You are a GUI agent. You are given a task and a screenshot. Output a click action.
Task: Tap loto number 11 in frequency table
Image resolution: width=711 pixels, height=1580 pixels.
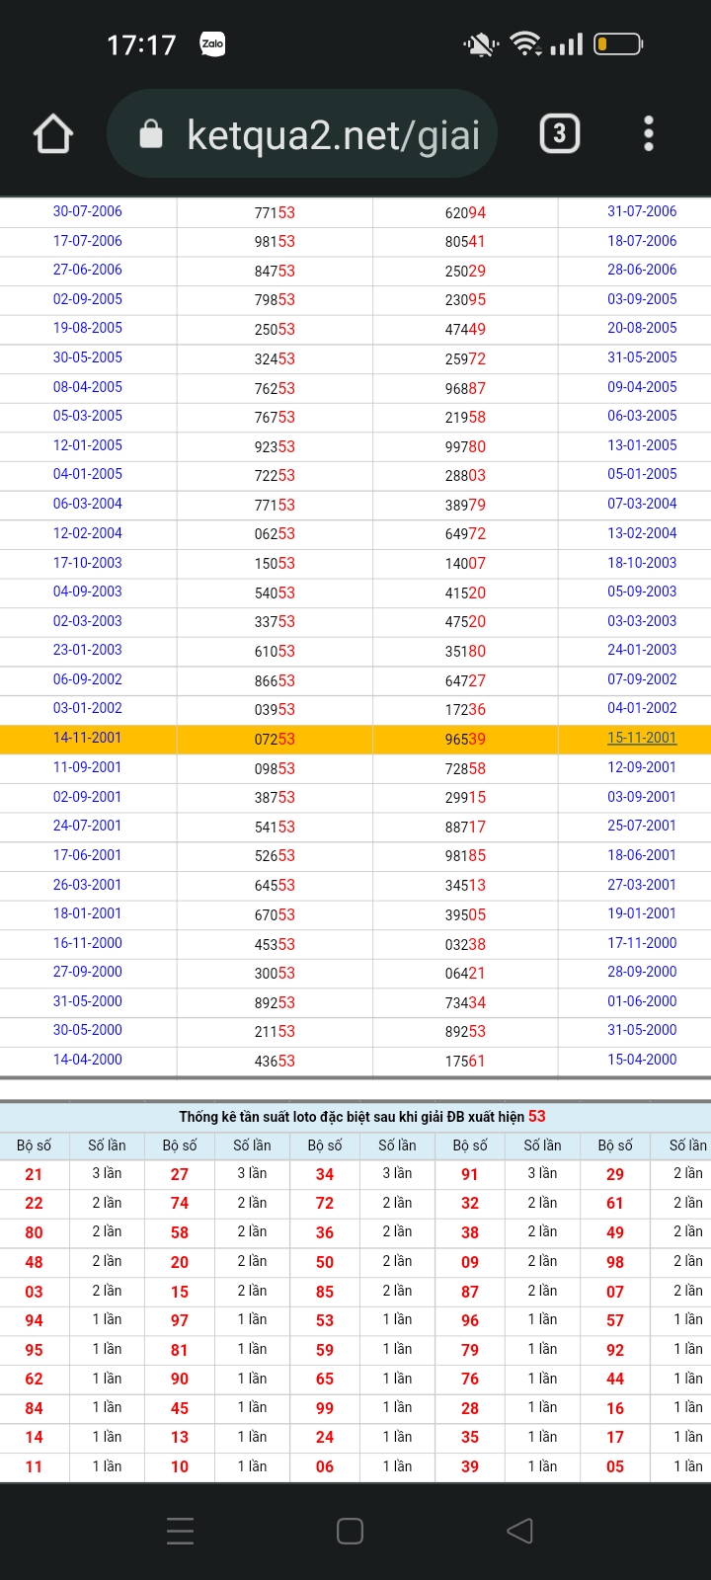34,1466
